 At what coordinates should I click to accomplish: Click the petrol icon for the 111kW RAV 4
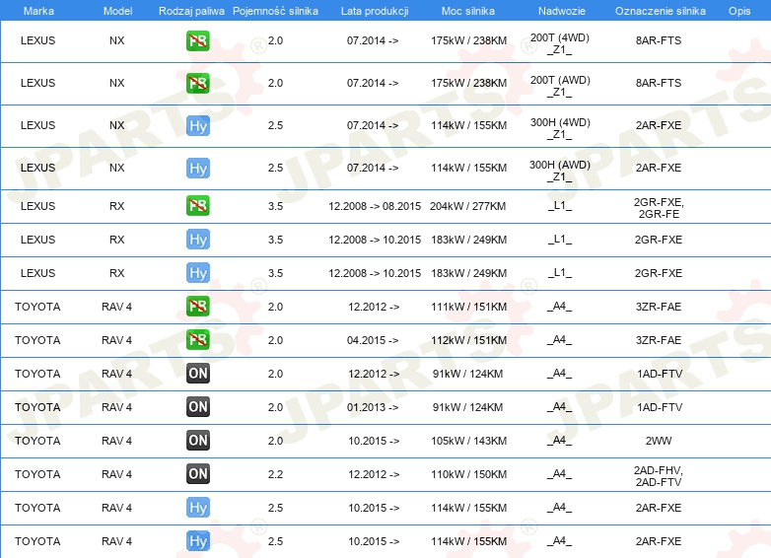pyautogui.click(x=198, y=307)
